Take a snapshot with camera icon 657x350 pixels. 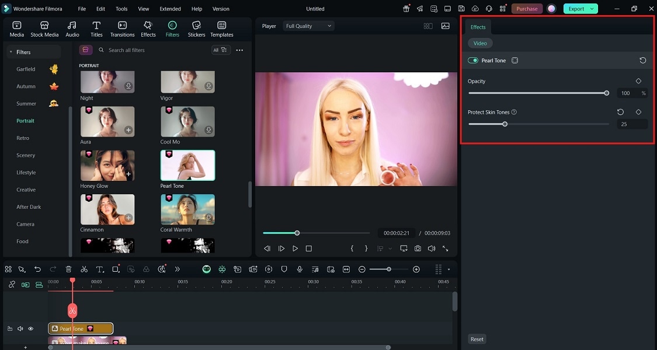(418, 249)
